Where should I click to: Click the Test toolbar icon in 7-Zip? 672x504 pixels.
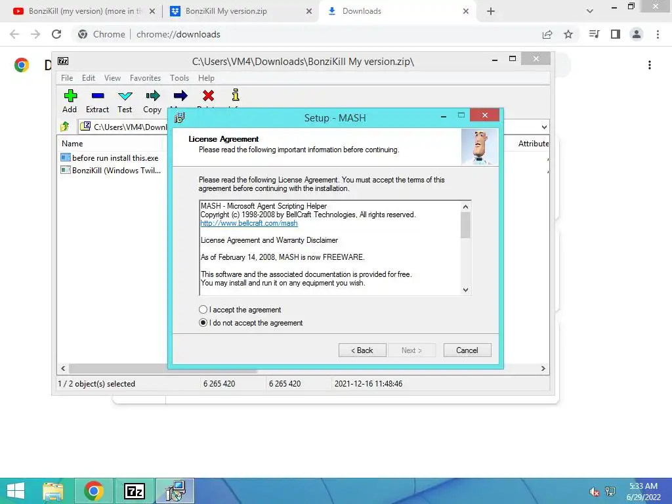pos(125,96)
